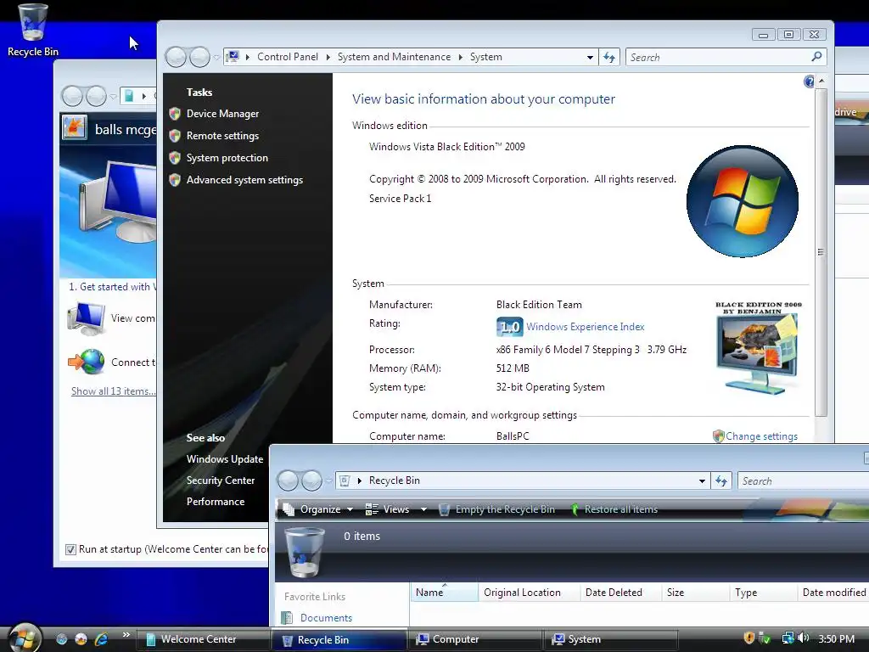Click the System window vertical scrollbar

tap(821, 252)
